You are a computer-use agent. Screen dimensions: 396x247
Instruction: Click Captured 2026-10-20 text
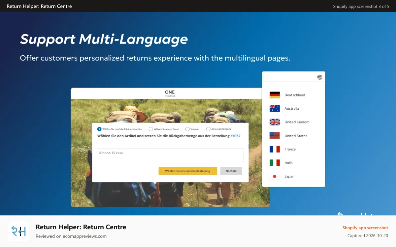pyautogui.click(x=368, y=235)
